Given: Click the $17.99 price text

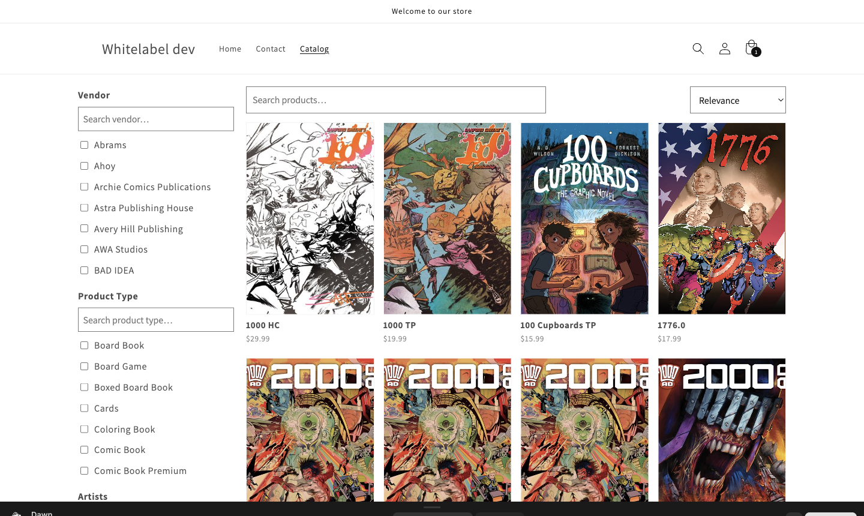Looking at the screenshot, I should tap(670, 339).
